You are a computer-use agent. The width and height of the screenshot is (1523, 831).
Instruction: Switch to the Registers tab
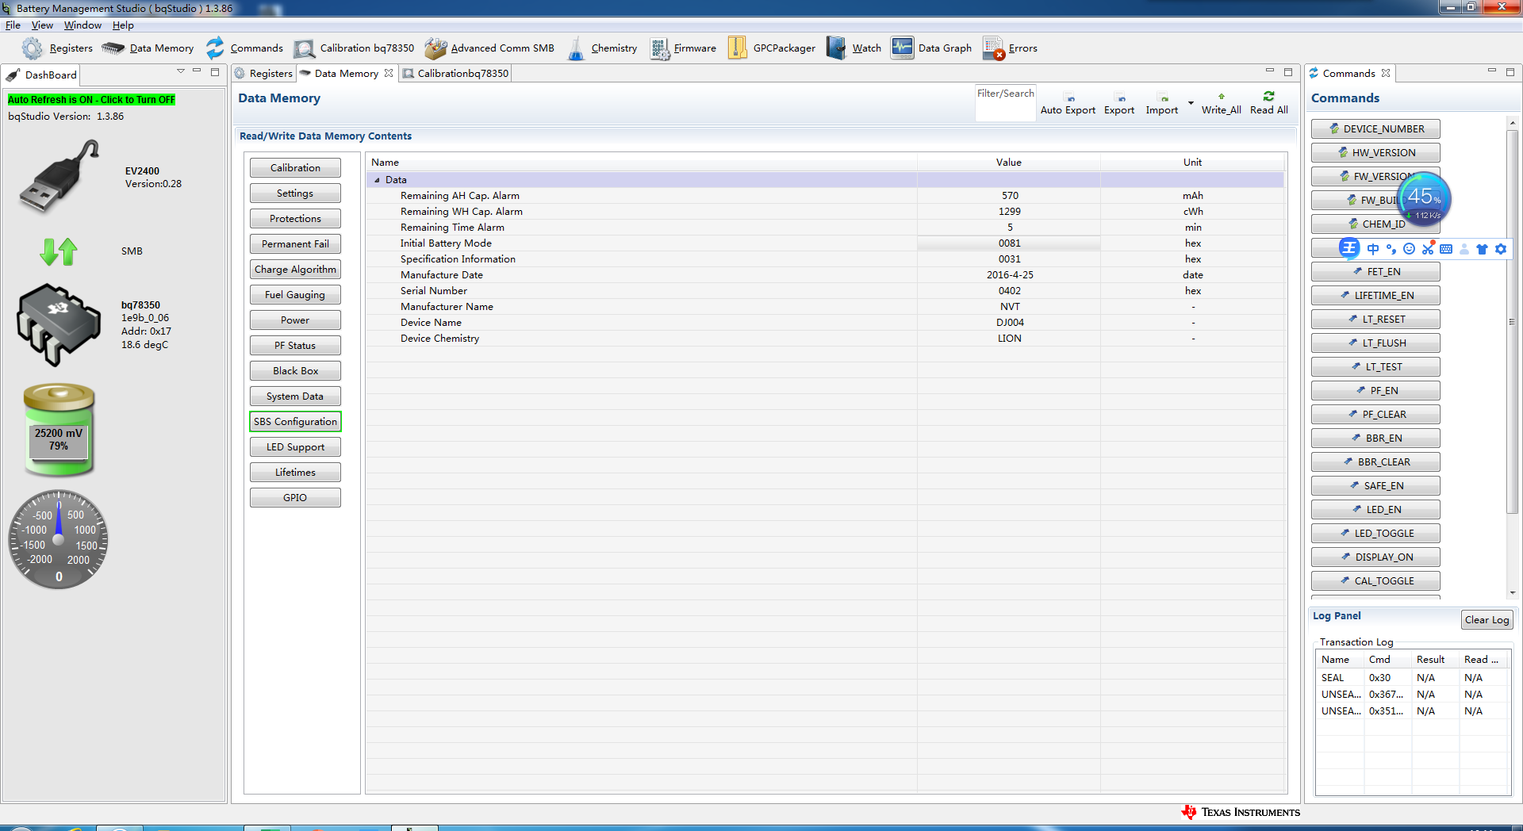[x=264, y=74]
